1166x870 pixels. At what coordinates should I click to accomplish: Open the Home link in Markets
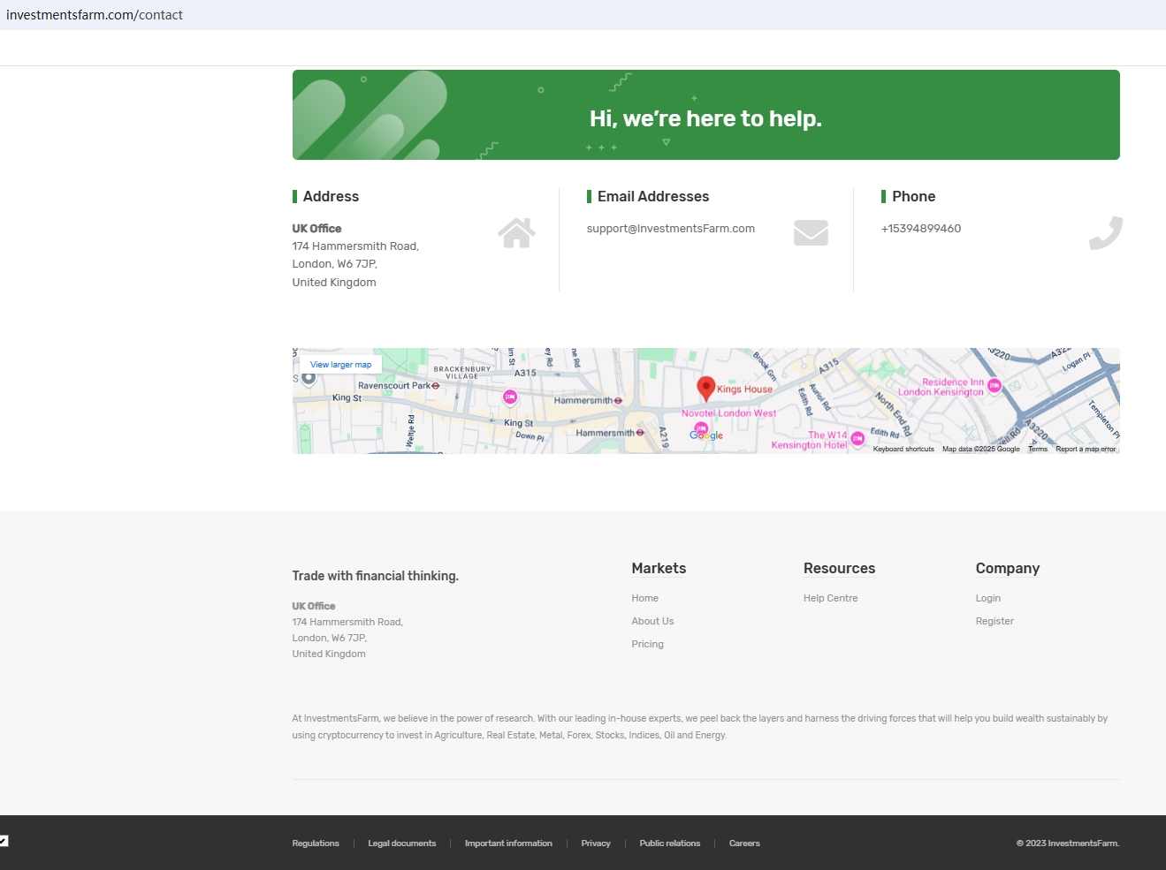point(644,599)
